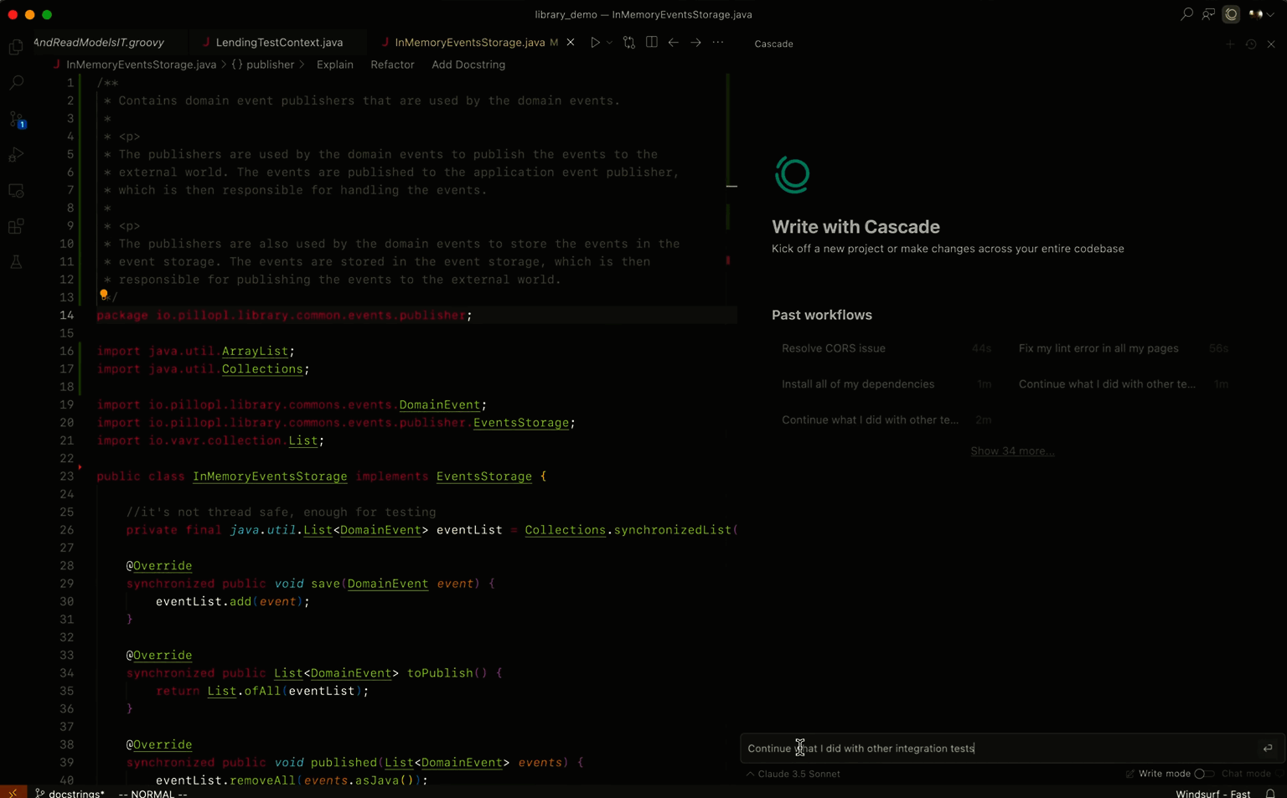The image size is (1287, 798).
Task: Start a new Cascade conversation with plus icon
Action: pos(1230,44)
